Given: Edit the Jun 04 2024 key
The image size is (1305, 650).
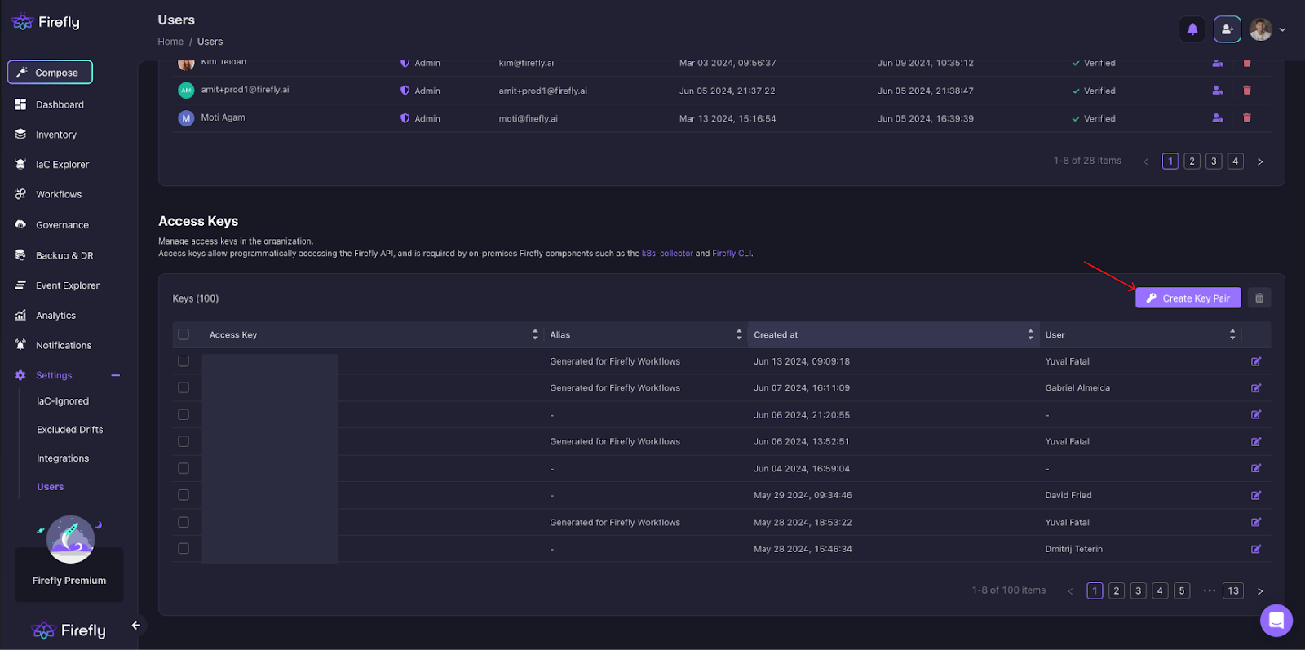Looking at the screenshot, I should tap(1256, 468).
